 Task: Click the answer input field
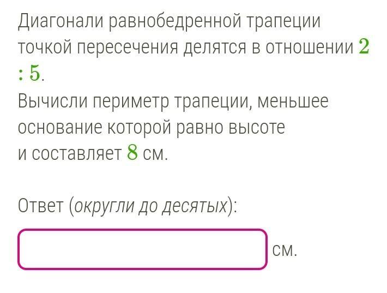[142, 249]
